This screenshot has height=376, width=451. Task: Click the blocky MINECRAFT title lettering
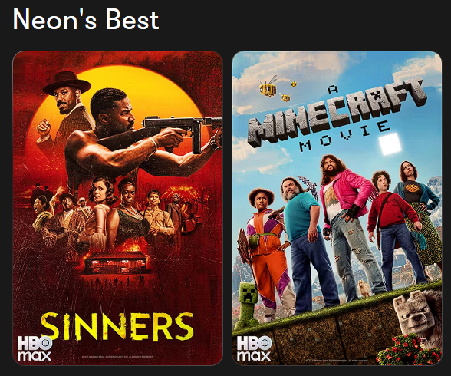(x=337, y=112)
